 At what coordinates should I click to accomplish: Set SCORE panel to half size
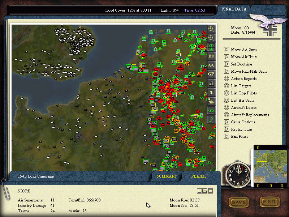[205, 191]
